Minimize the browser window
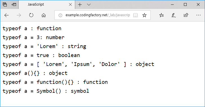Screen dimensions: 205x107 pos(172,4)
